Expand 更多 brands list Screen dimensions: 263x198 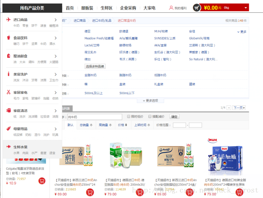click(242, 32)
